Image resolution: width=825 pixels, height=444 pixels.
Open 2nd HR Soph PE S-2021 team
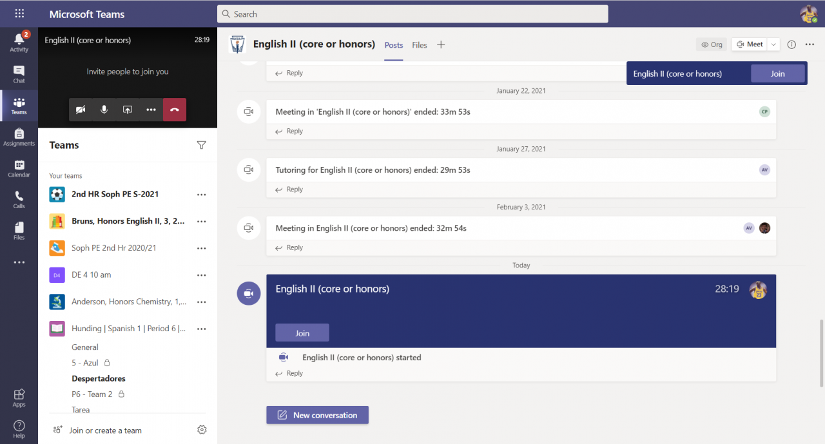click(x=116, y=194)
